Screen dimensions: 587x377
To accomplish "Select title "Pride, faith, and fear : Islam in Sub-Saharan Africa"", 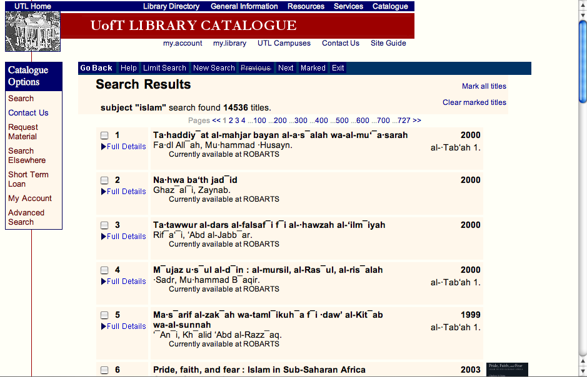I will coord(259,370).
